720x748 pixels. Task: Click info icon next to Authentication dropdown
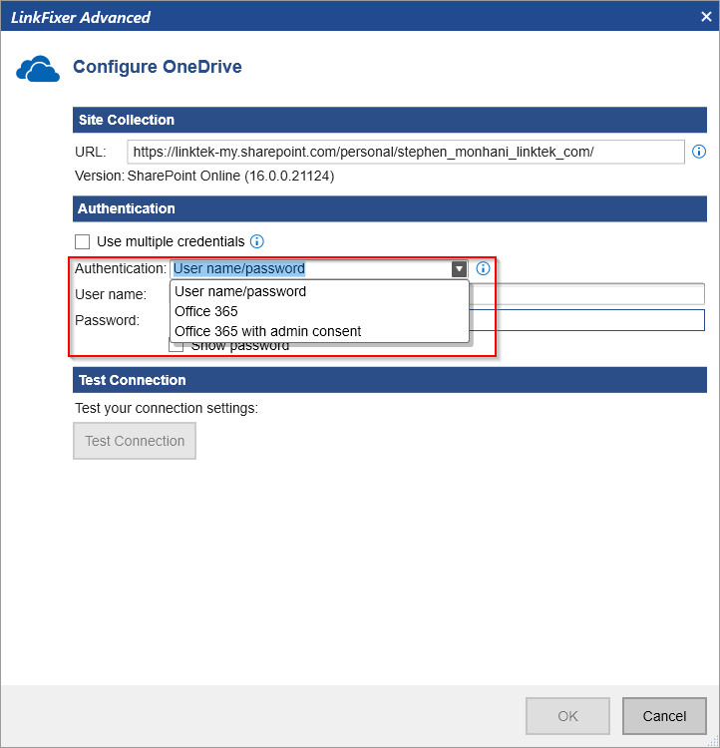coord(483,268)
